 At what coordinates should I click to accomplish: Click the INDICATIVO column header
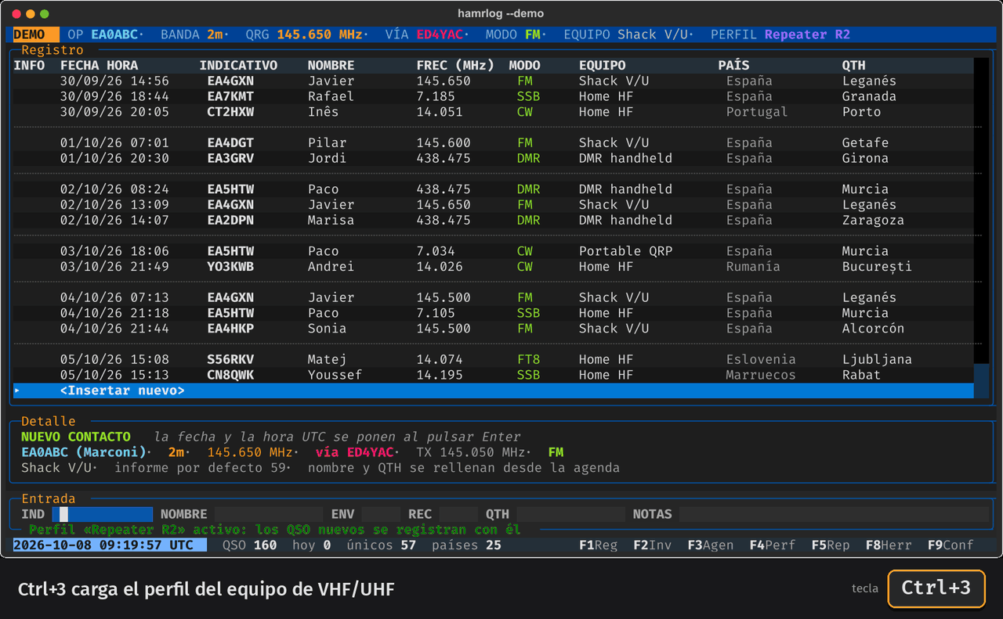click(238, 66)
